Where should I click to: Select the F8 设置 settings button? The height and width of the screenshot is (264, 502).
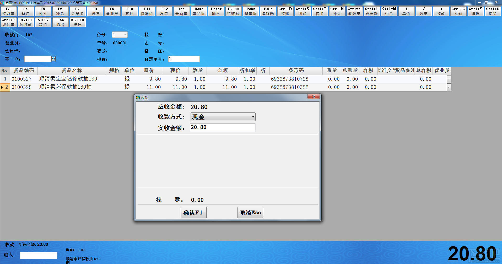[95, 11]
